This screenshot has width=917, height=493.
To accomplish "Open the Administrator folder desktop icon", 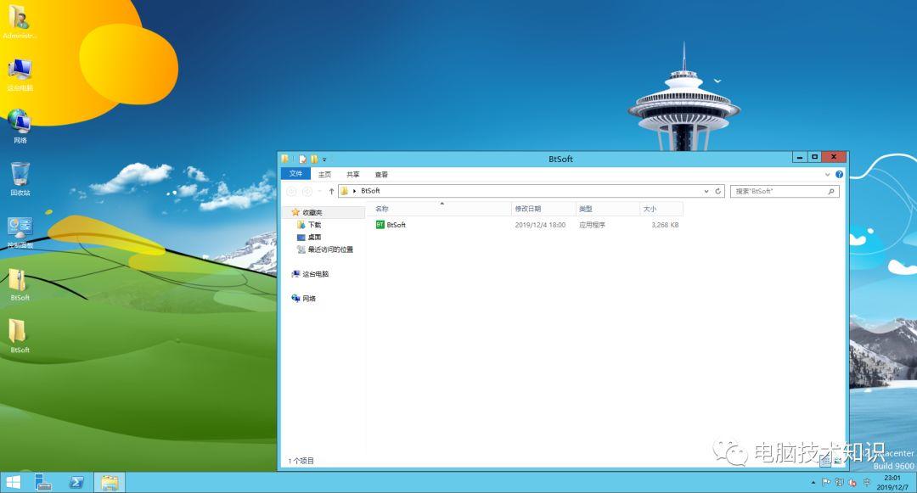I will coord(19,22).
